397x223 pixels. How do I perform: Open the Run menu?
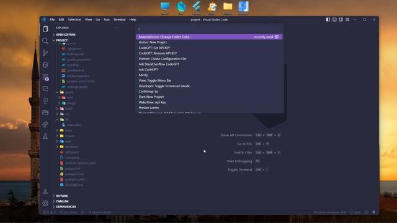coord(107,19)
